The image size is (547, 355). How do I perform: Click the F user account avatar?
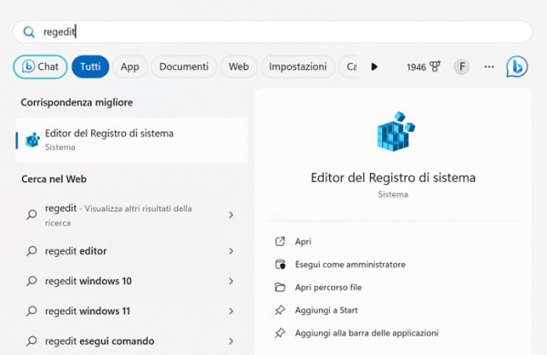coord(461,66)
